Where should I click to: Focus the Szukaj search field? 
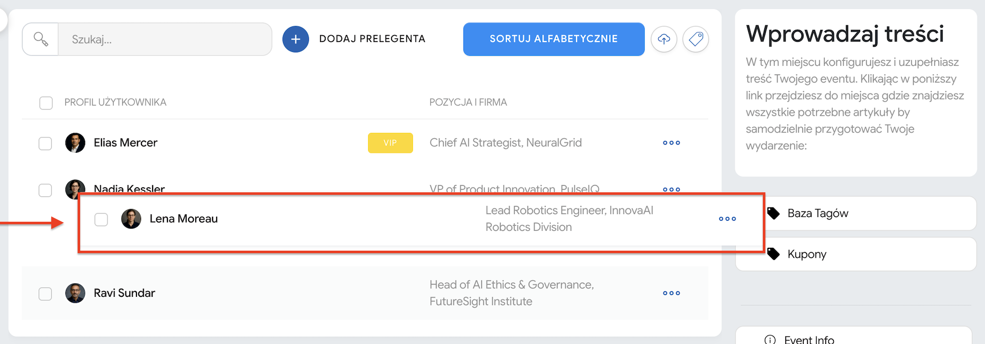[165, 39]
